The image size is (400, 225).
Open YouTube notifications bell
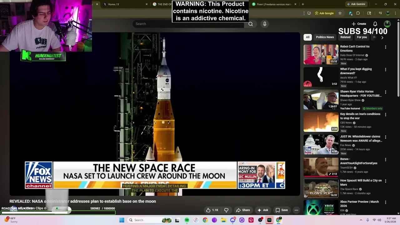coord(375,24)
